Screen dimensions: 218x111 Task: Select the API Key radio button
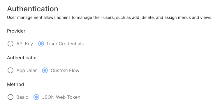point(10,44)
